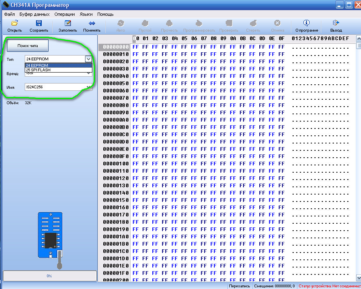Open the Языки menu
Screen dimensions: 361x289
coord(86,14)
